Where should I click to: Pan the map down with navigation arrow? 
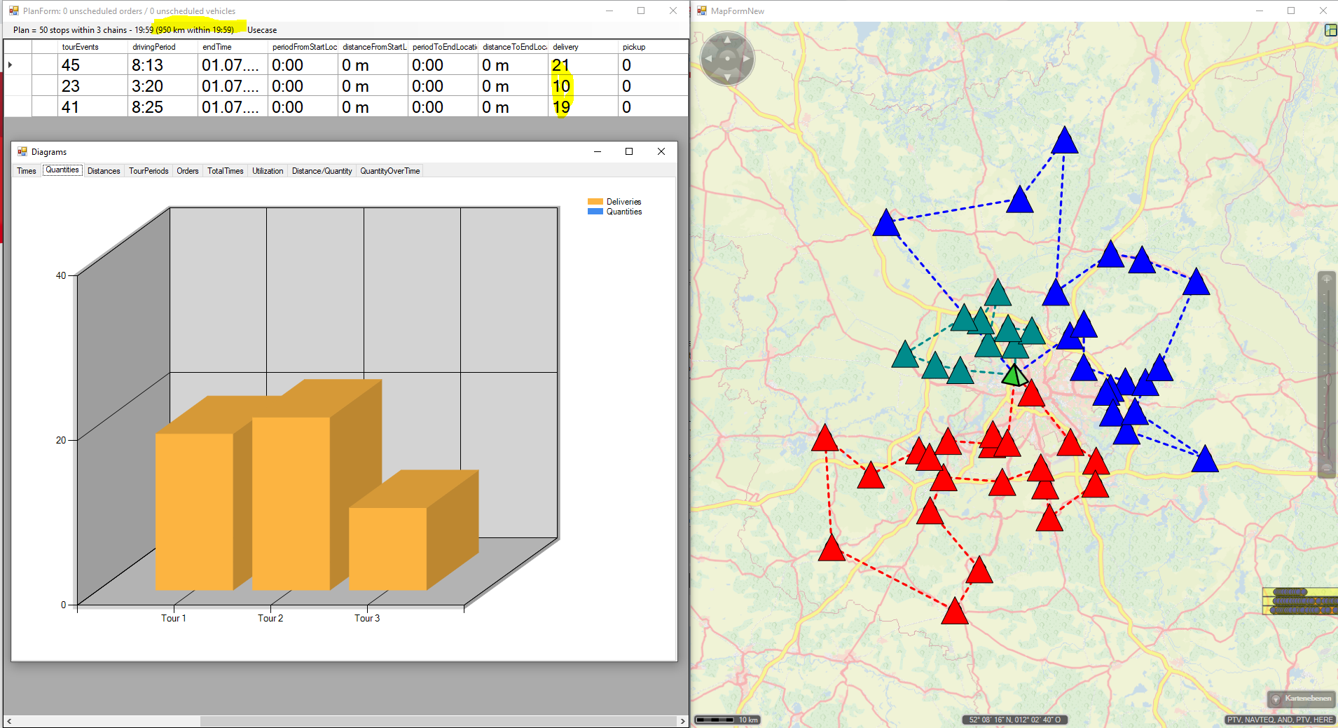(x=727, y=77)
